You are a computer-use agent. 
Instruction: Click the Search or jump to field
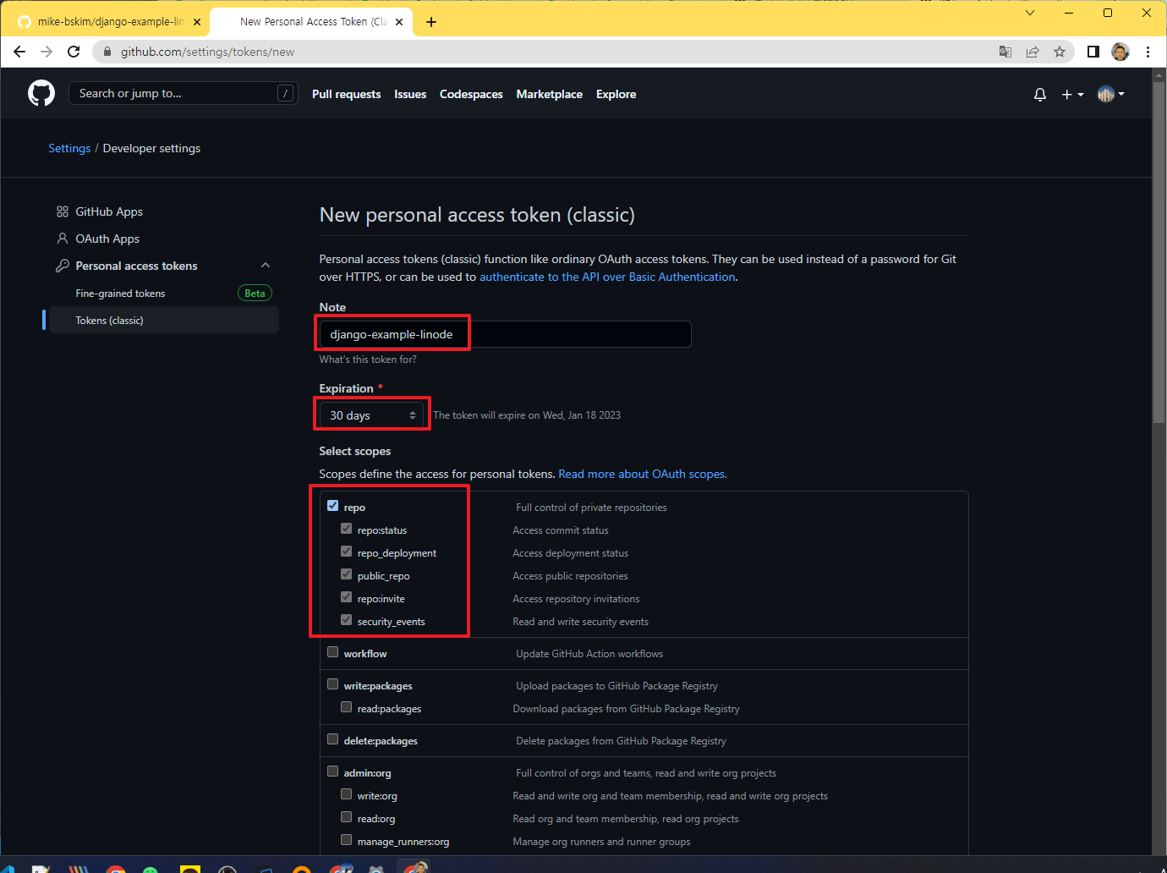tap(183, 93)
